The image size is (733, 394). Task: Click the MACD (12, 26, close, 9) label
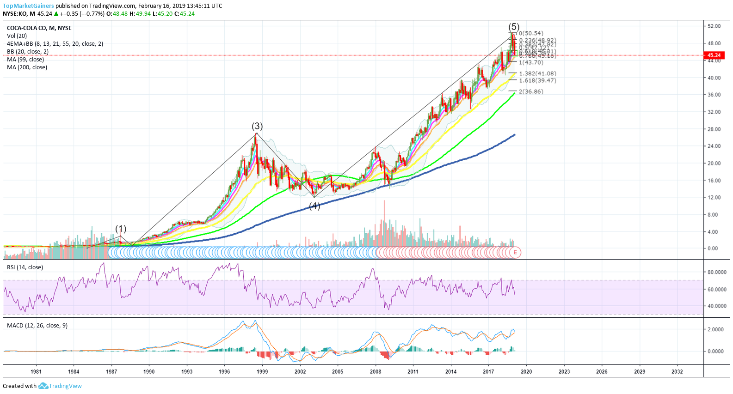[37, 326]
